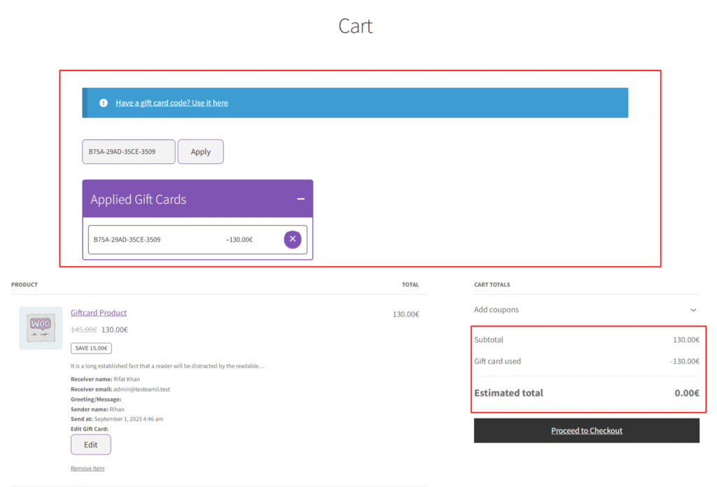Remove applied gift card with X icon
The height and width of the screenshot is (487, 717).
click(x=293, y=240)
